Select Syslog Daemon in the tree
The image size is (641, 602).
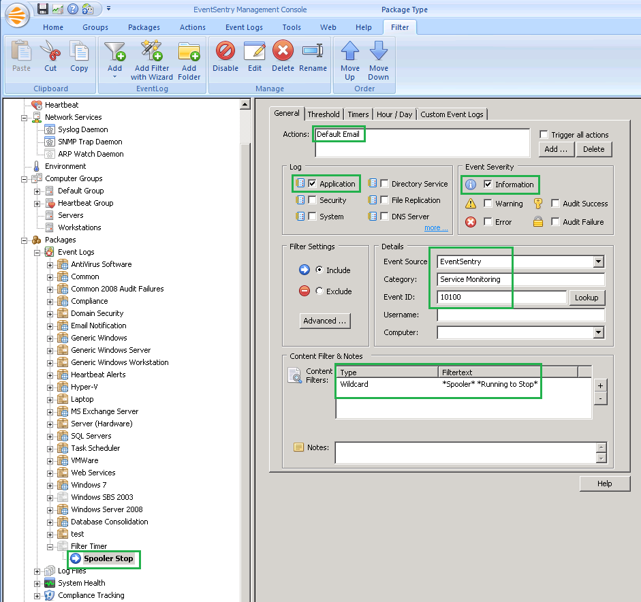click(x=82, y=129)
